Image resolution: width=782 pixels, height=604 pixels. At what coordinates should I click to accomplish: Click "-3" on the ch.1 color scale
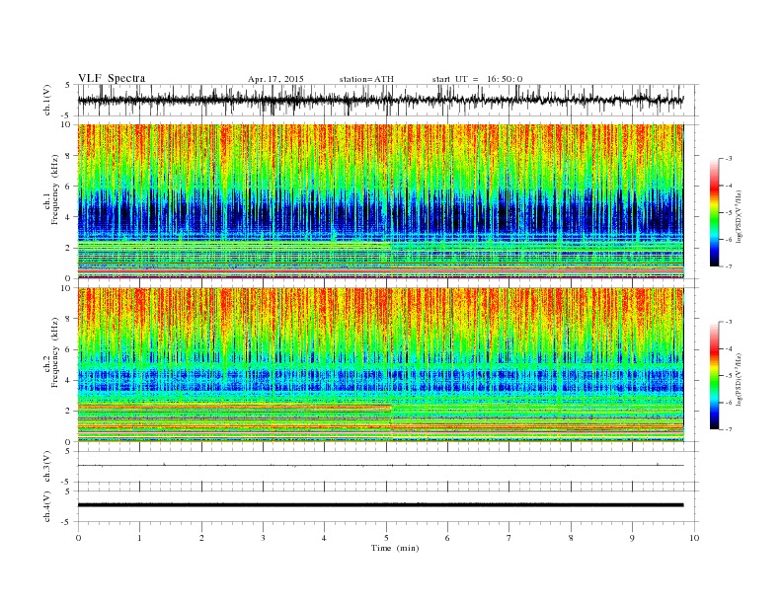pyautogui.click(x=728, y=159)
